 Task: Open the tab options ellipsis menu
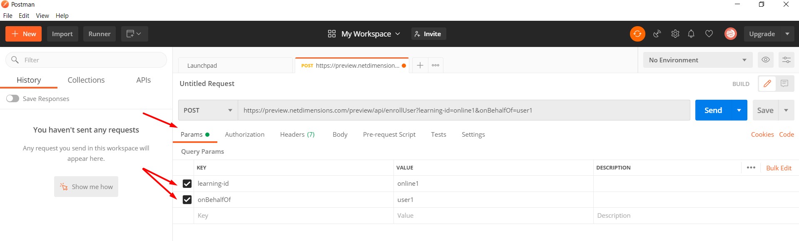[436, 65]
